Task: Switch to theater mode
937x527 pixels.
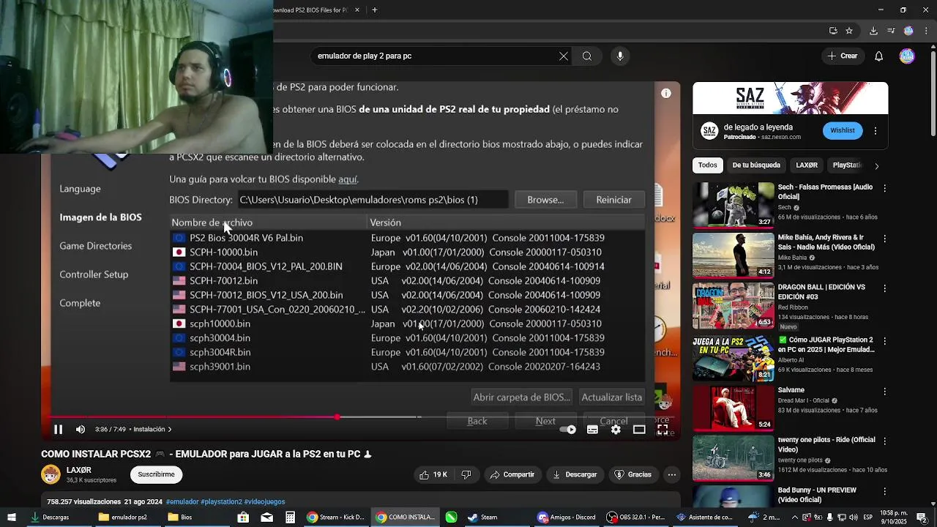Action: coord(639,430)
